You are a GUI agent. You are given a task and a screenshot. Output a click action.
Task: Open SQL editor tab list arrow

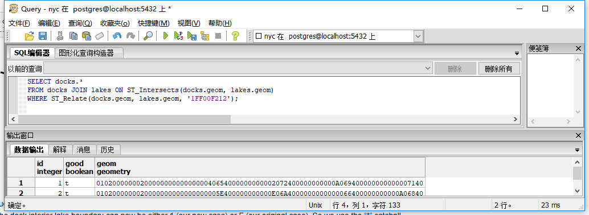coord(517,53)
